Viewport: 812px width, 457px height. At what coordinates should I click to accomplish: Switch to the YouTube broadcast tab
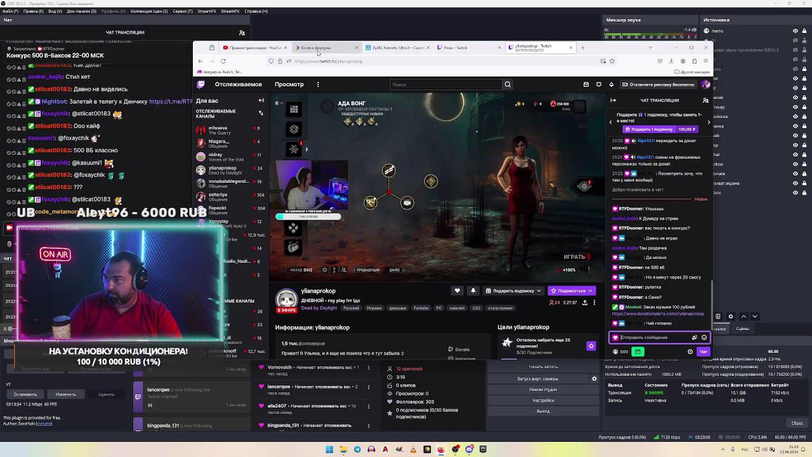click(x=254, y=48)
